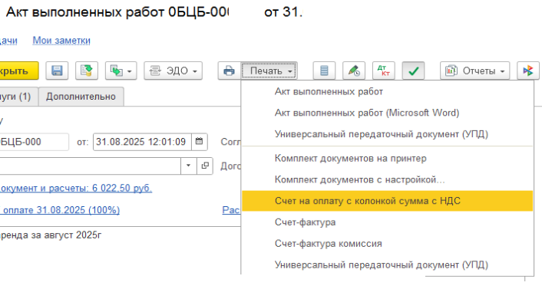Open the Отчеты dropdown
The height and width of the screenshot is (289, 542).
pos(475,71)
